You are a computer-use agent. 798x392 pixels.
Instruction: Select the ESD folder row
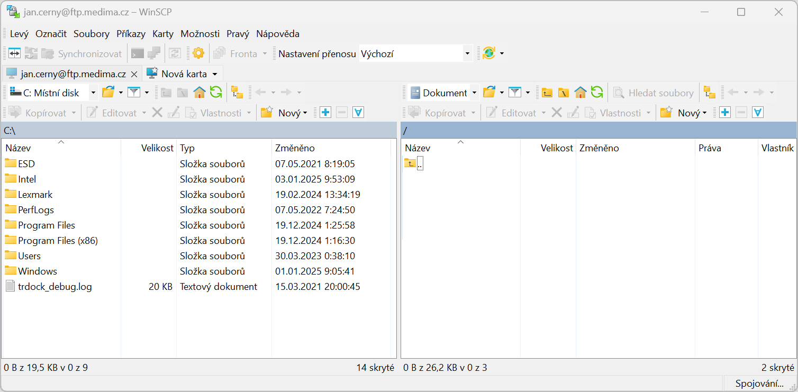[196, 164]
